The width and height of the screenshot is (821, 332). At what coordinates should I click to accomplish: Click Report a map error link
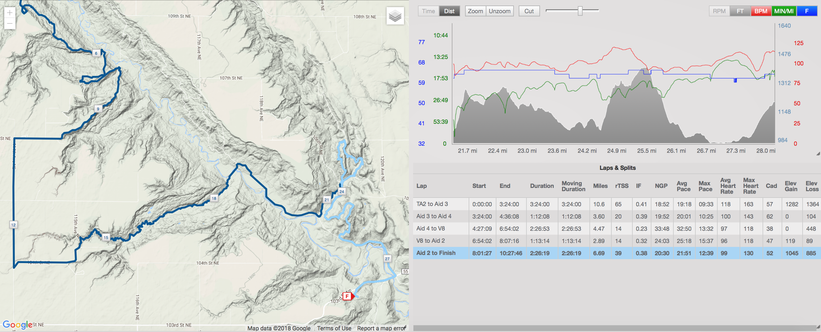pyautogui.click(x=381, y=328)
